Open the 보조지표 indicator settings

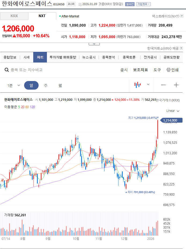click(x=140, y=70)
